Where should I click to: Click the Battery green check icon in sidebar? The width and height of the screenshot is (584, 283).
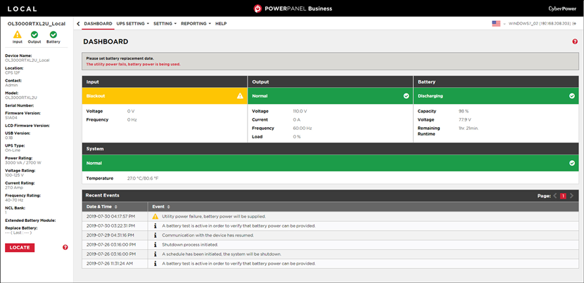[53, 34]
